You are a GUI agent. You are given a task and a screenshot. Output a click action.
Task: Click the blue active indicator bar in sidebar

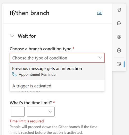tap(124, 64)
